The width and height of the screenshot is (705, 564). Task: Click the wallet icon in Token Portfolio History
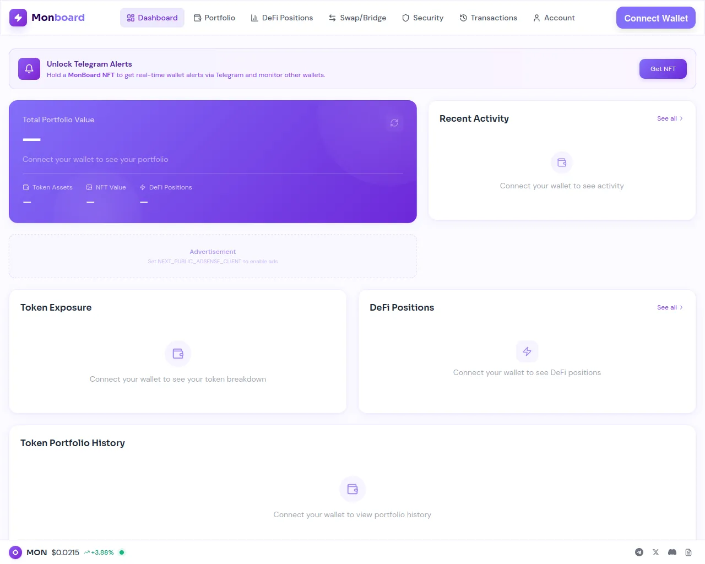(x=352, y=489)
